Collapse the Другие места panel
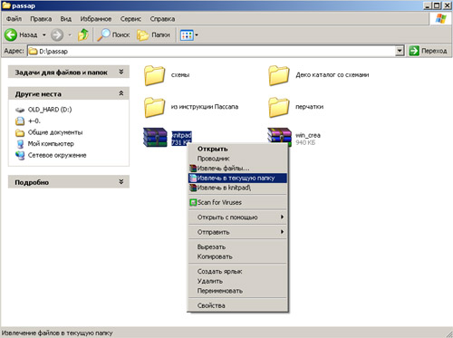Screen dimensions: 453x338 click(x=121, y=93)
